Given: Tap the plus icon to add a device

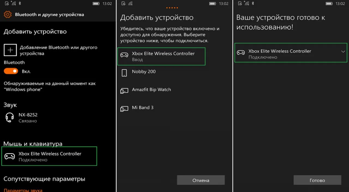Looking at the screenshot, I should [10, 50].
